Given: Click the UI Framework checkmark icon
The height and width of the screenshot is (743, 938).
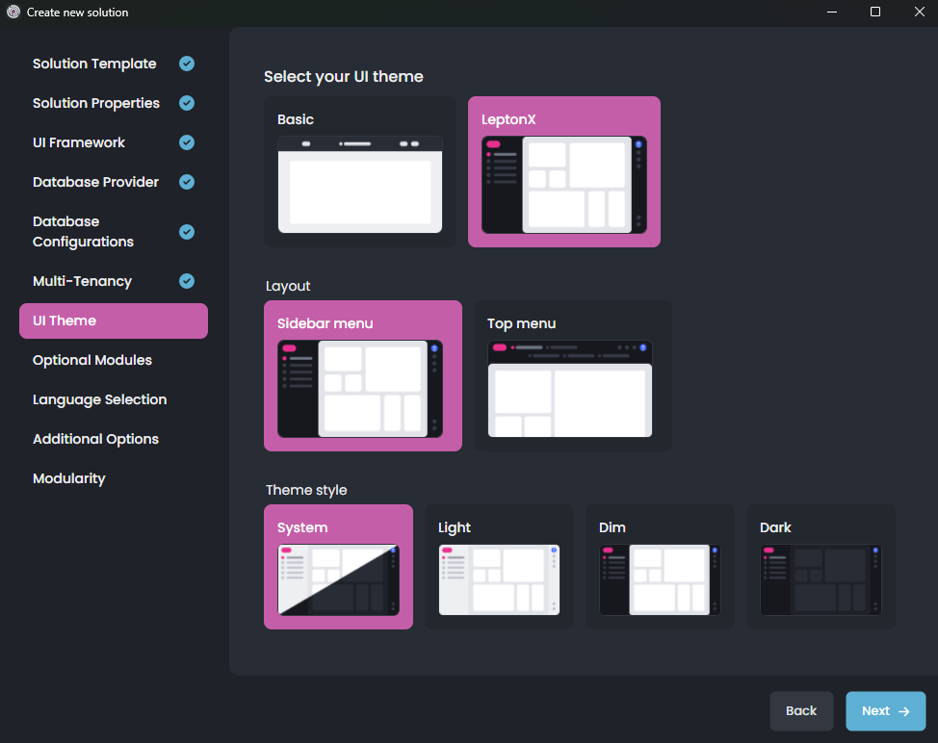Looking at the screenshot, I should [186, 142].
